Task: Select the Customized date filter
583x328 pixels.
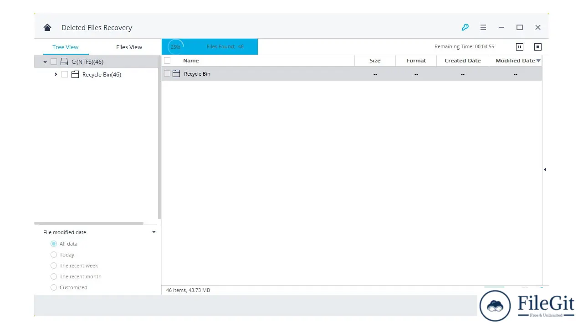Action: [54, 287]
